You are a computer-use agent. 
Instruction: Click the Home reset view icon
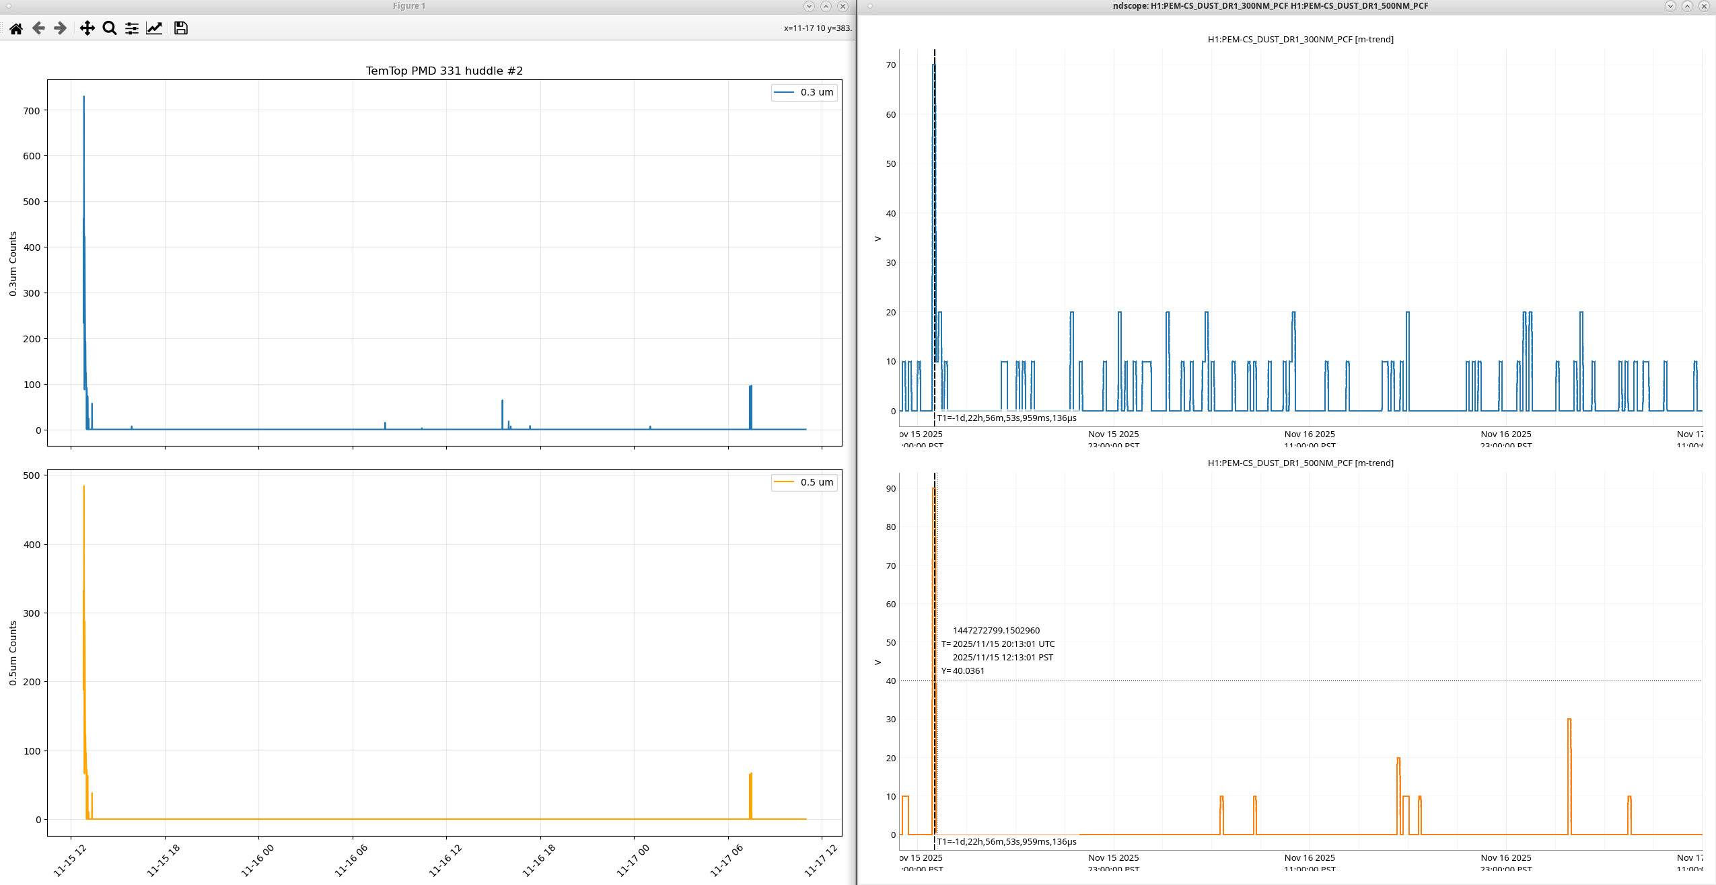(16, 28)
